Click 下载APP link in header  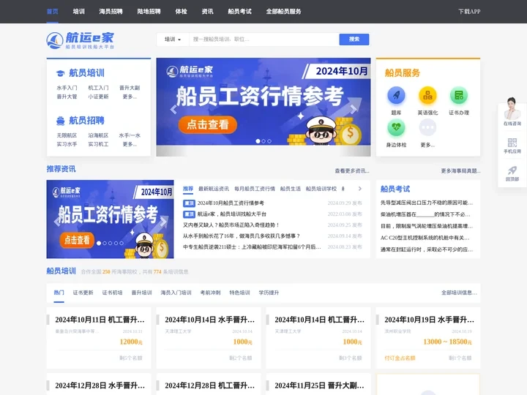pyautogui.click(x=469, y=12)
